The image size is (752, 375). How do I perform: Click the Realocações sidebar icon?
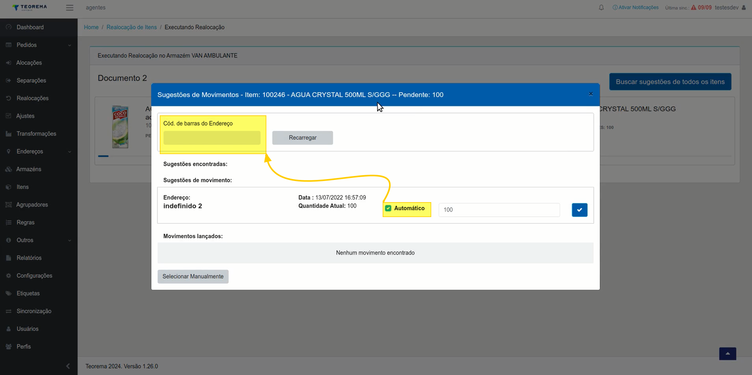click(9, 98)
